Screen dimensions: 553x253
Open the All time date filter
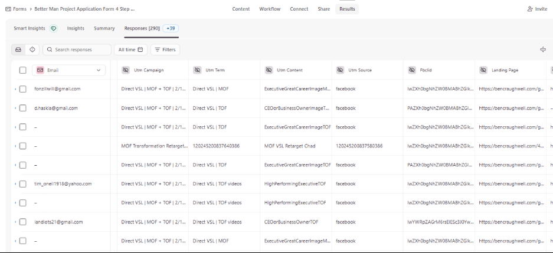tap(130, 50)
